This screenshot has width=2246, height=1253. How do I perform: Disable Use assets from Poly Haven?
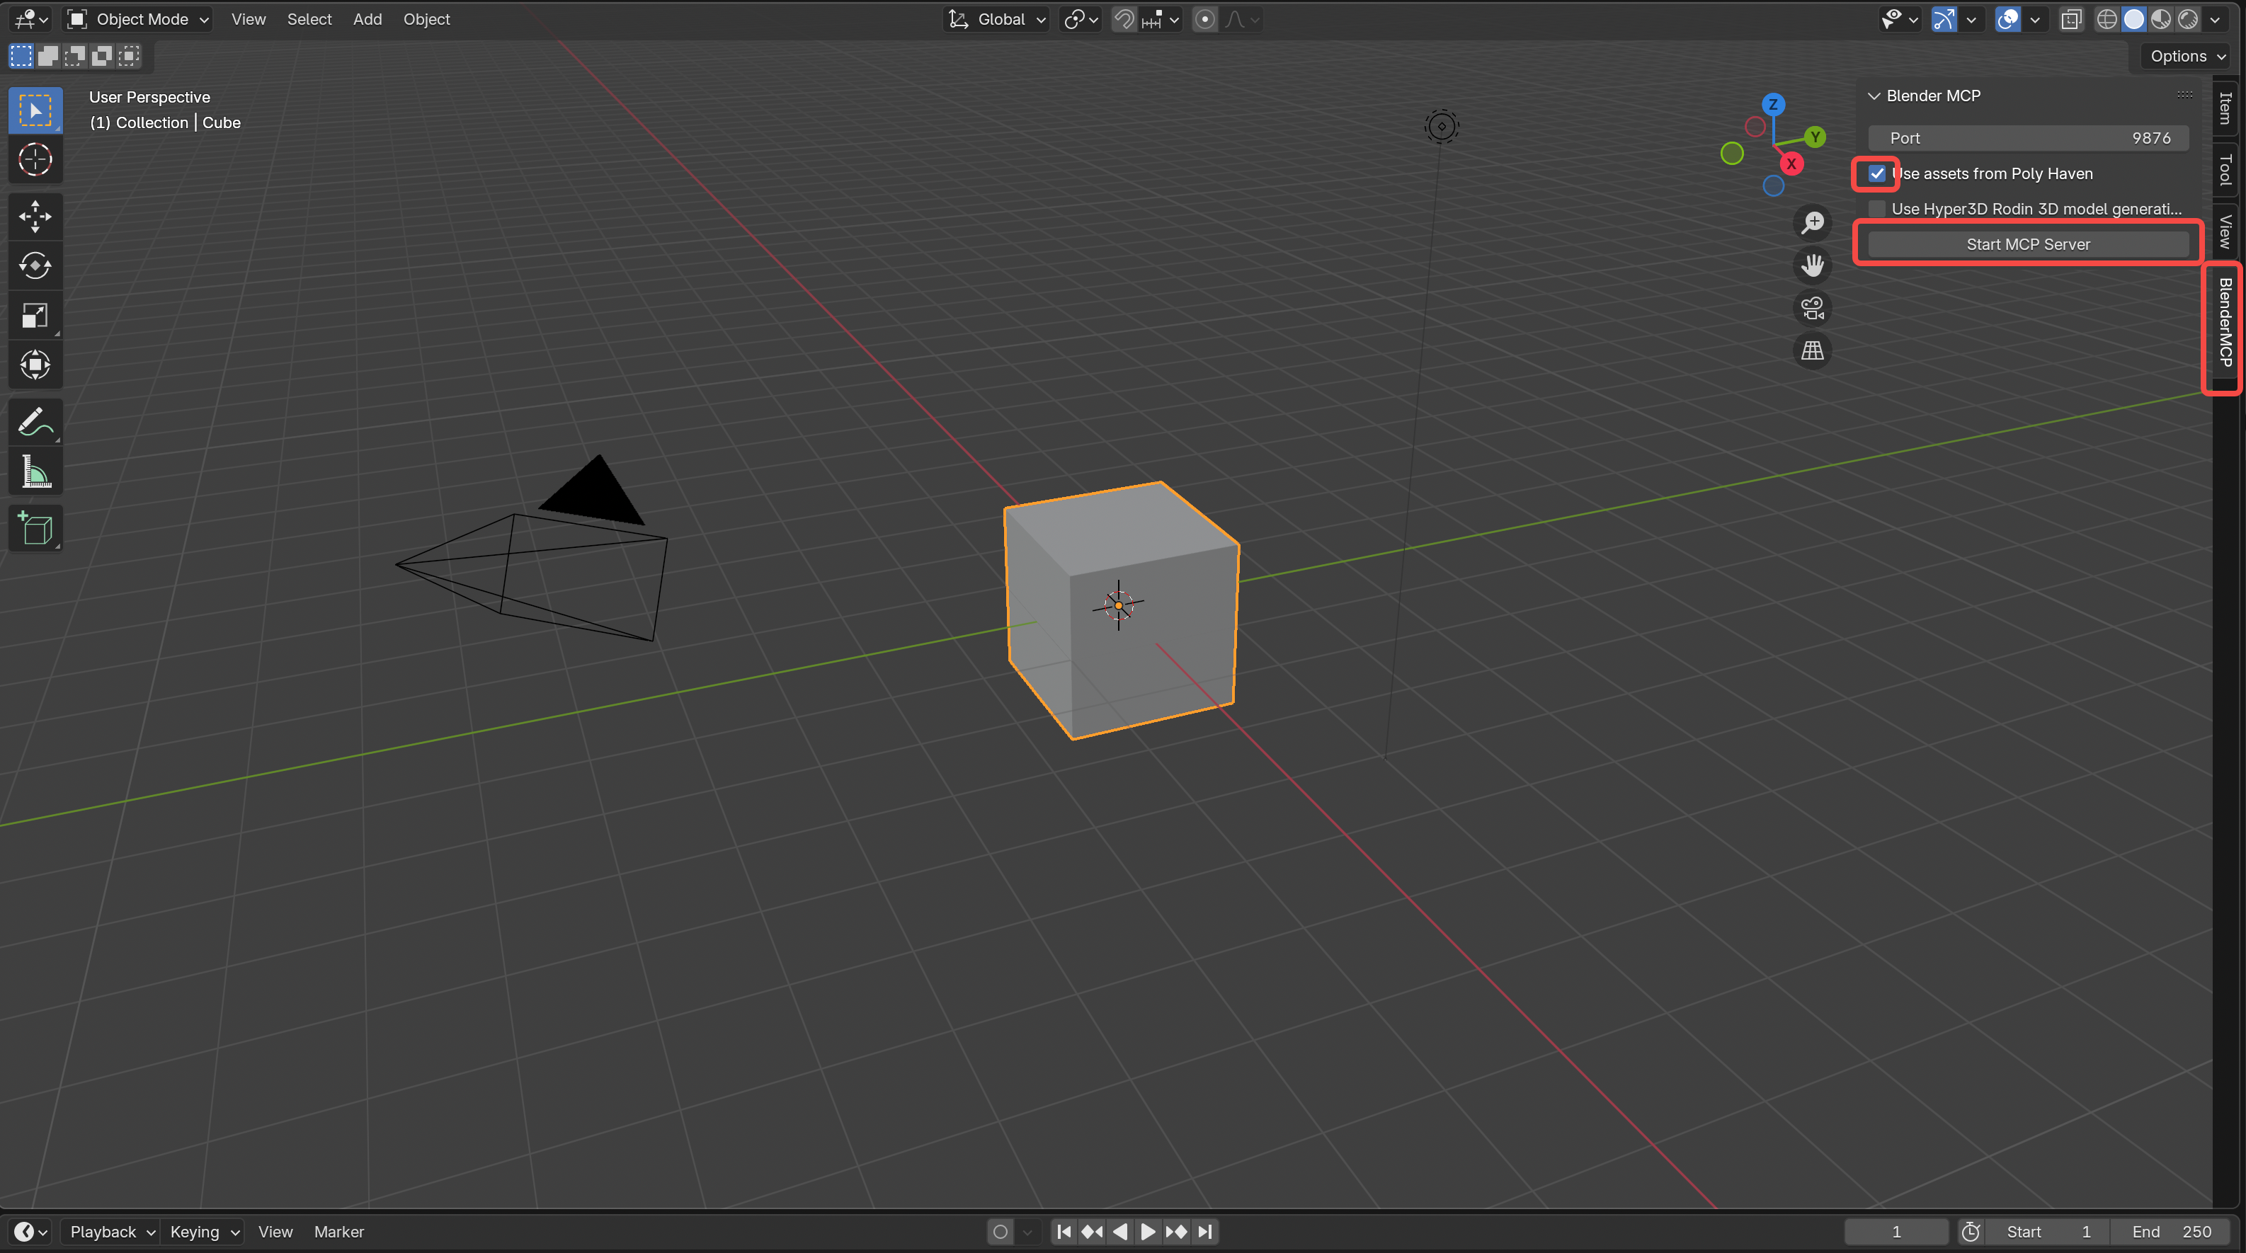(1876, 173)
